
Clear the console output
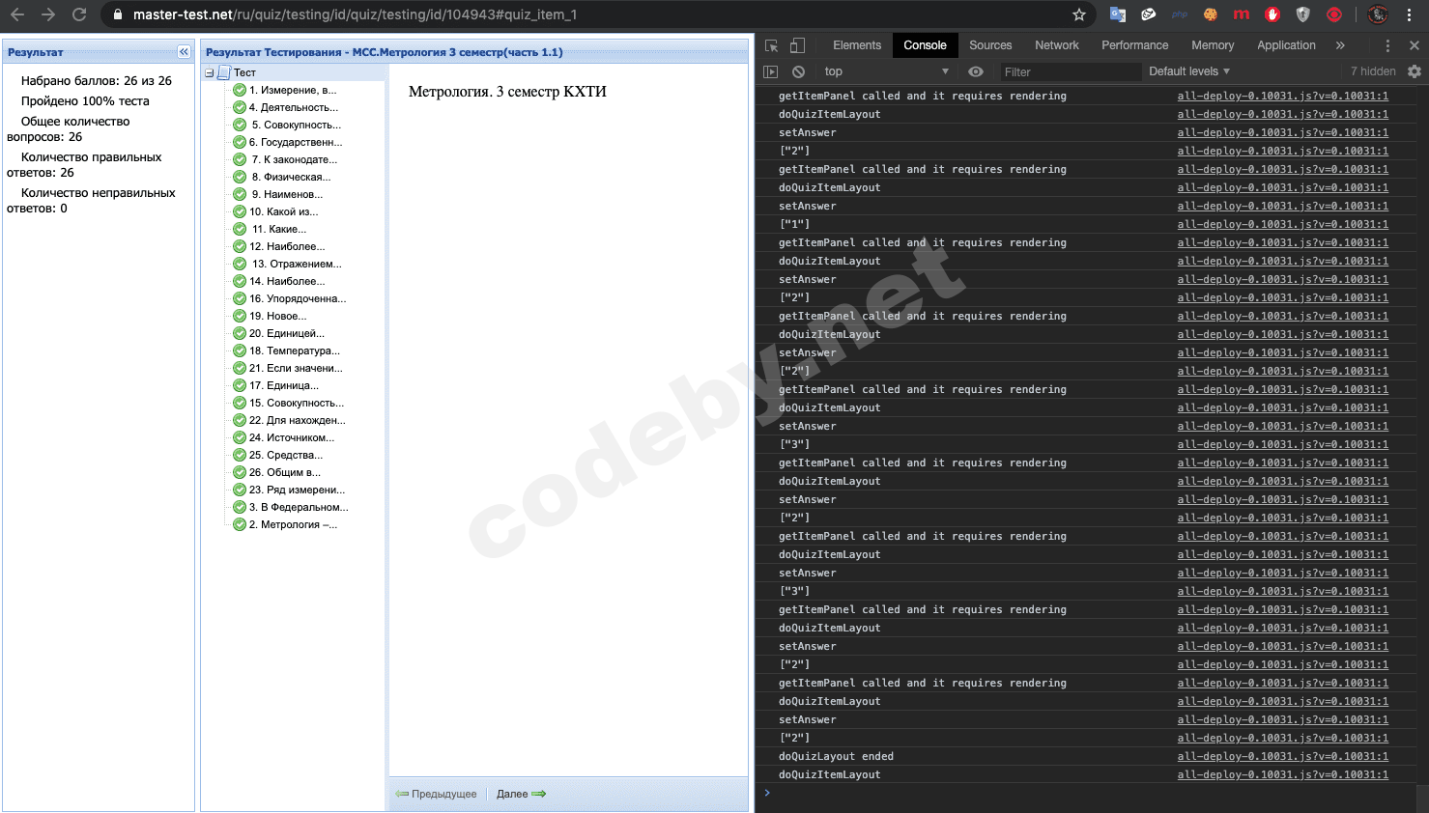coord(798,71)
